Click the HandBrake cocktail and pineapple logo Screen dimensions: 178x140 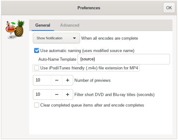click(15, 29)
